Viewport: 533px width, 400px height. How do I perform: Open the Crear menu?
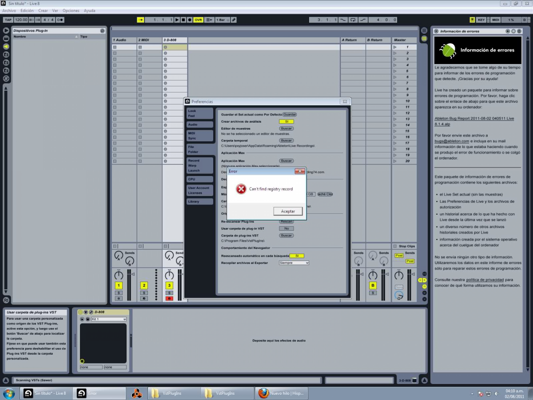[x=43, y=10]
